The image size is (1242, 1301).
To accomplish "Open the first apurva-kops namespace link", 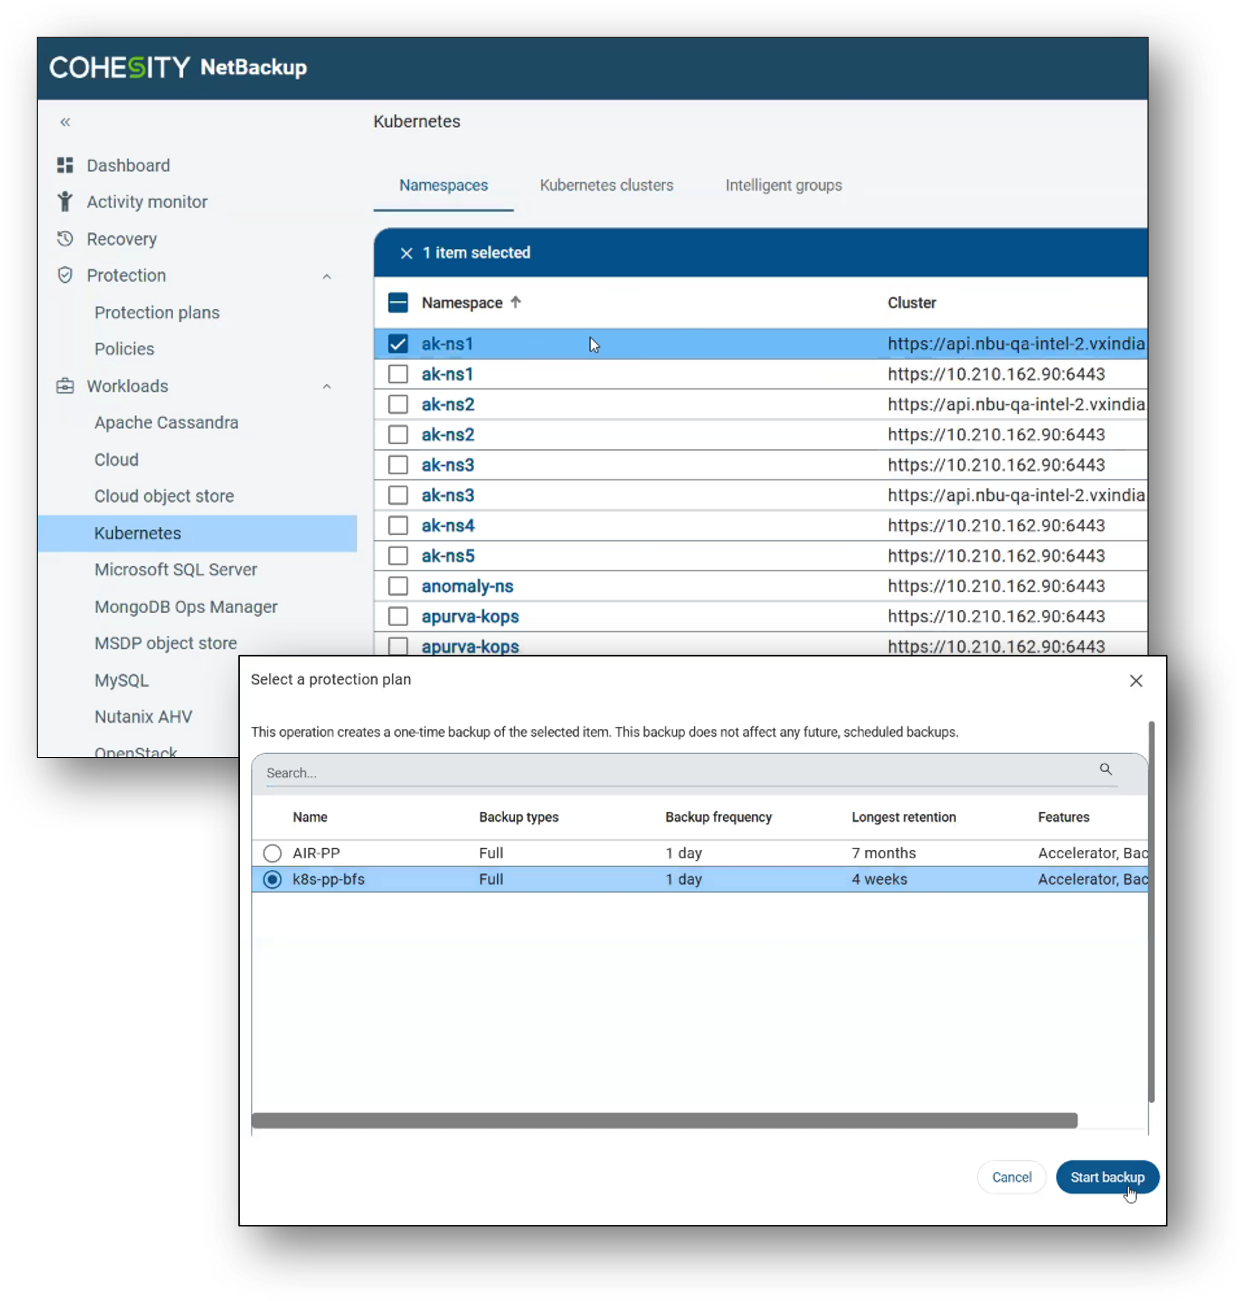I will (470, 617).
